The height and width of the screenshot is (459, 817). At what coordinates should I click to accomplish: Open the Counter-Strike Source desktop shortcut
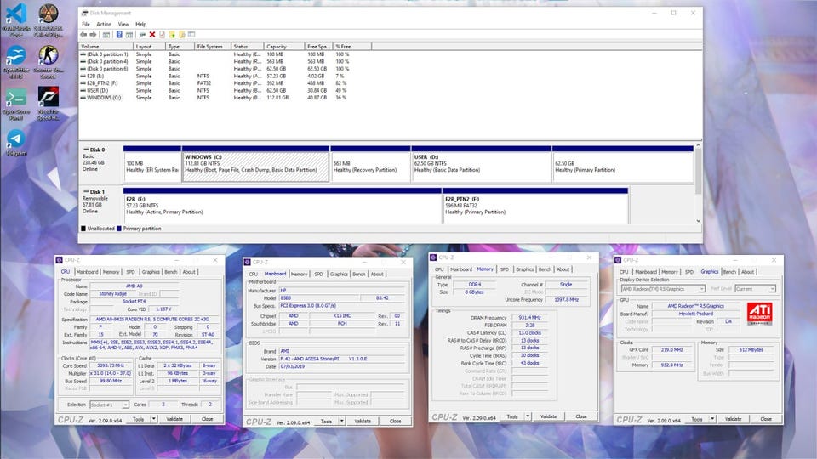click(48, 62)
